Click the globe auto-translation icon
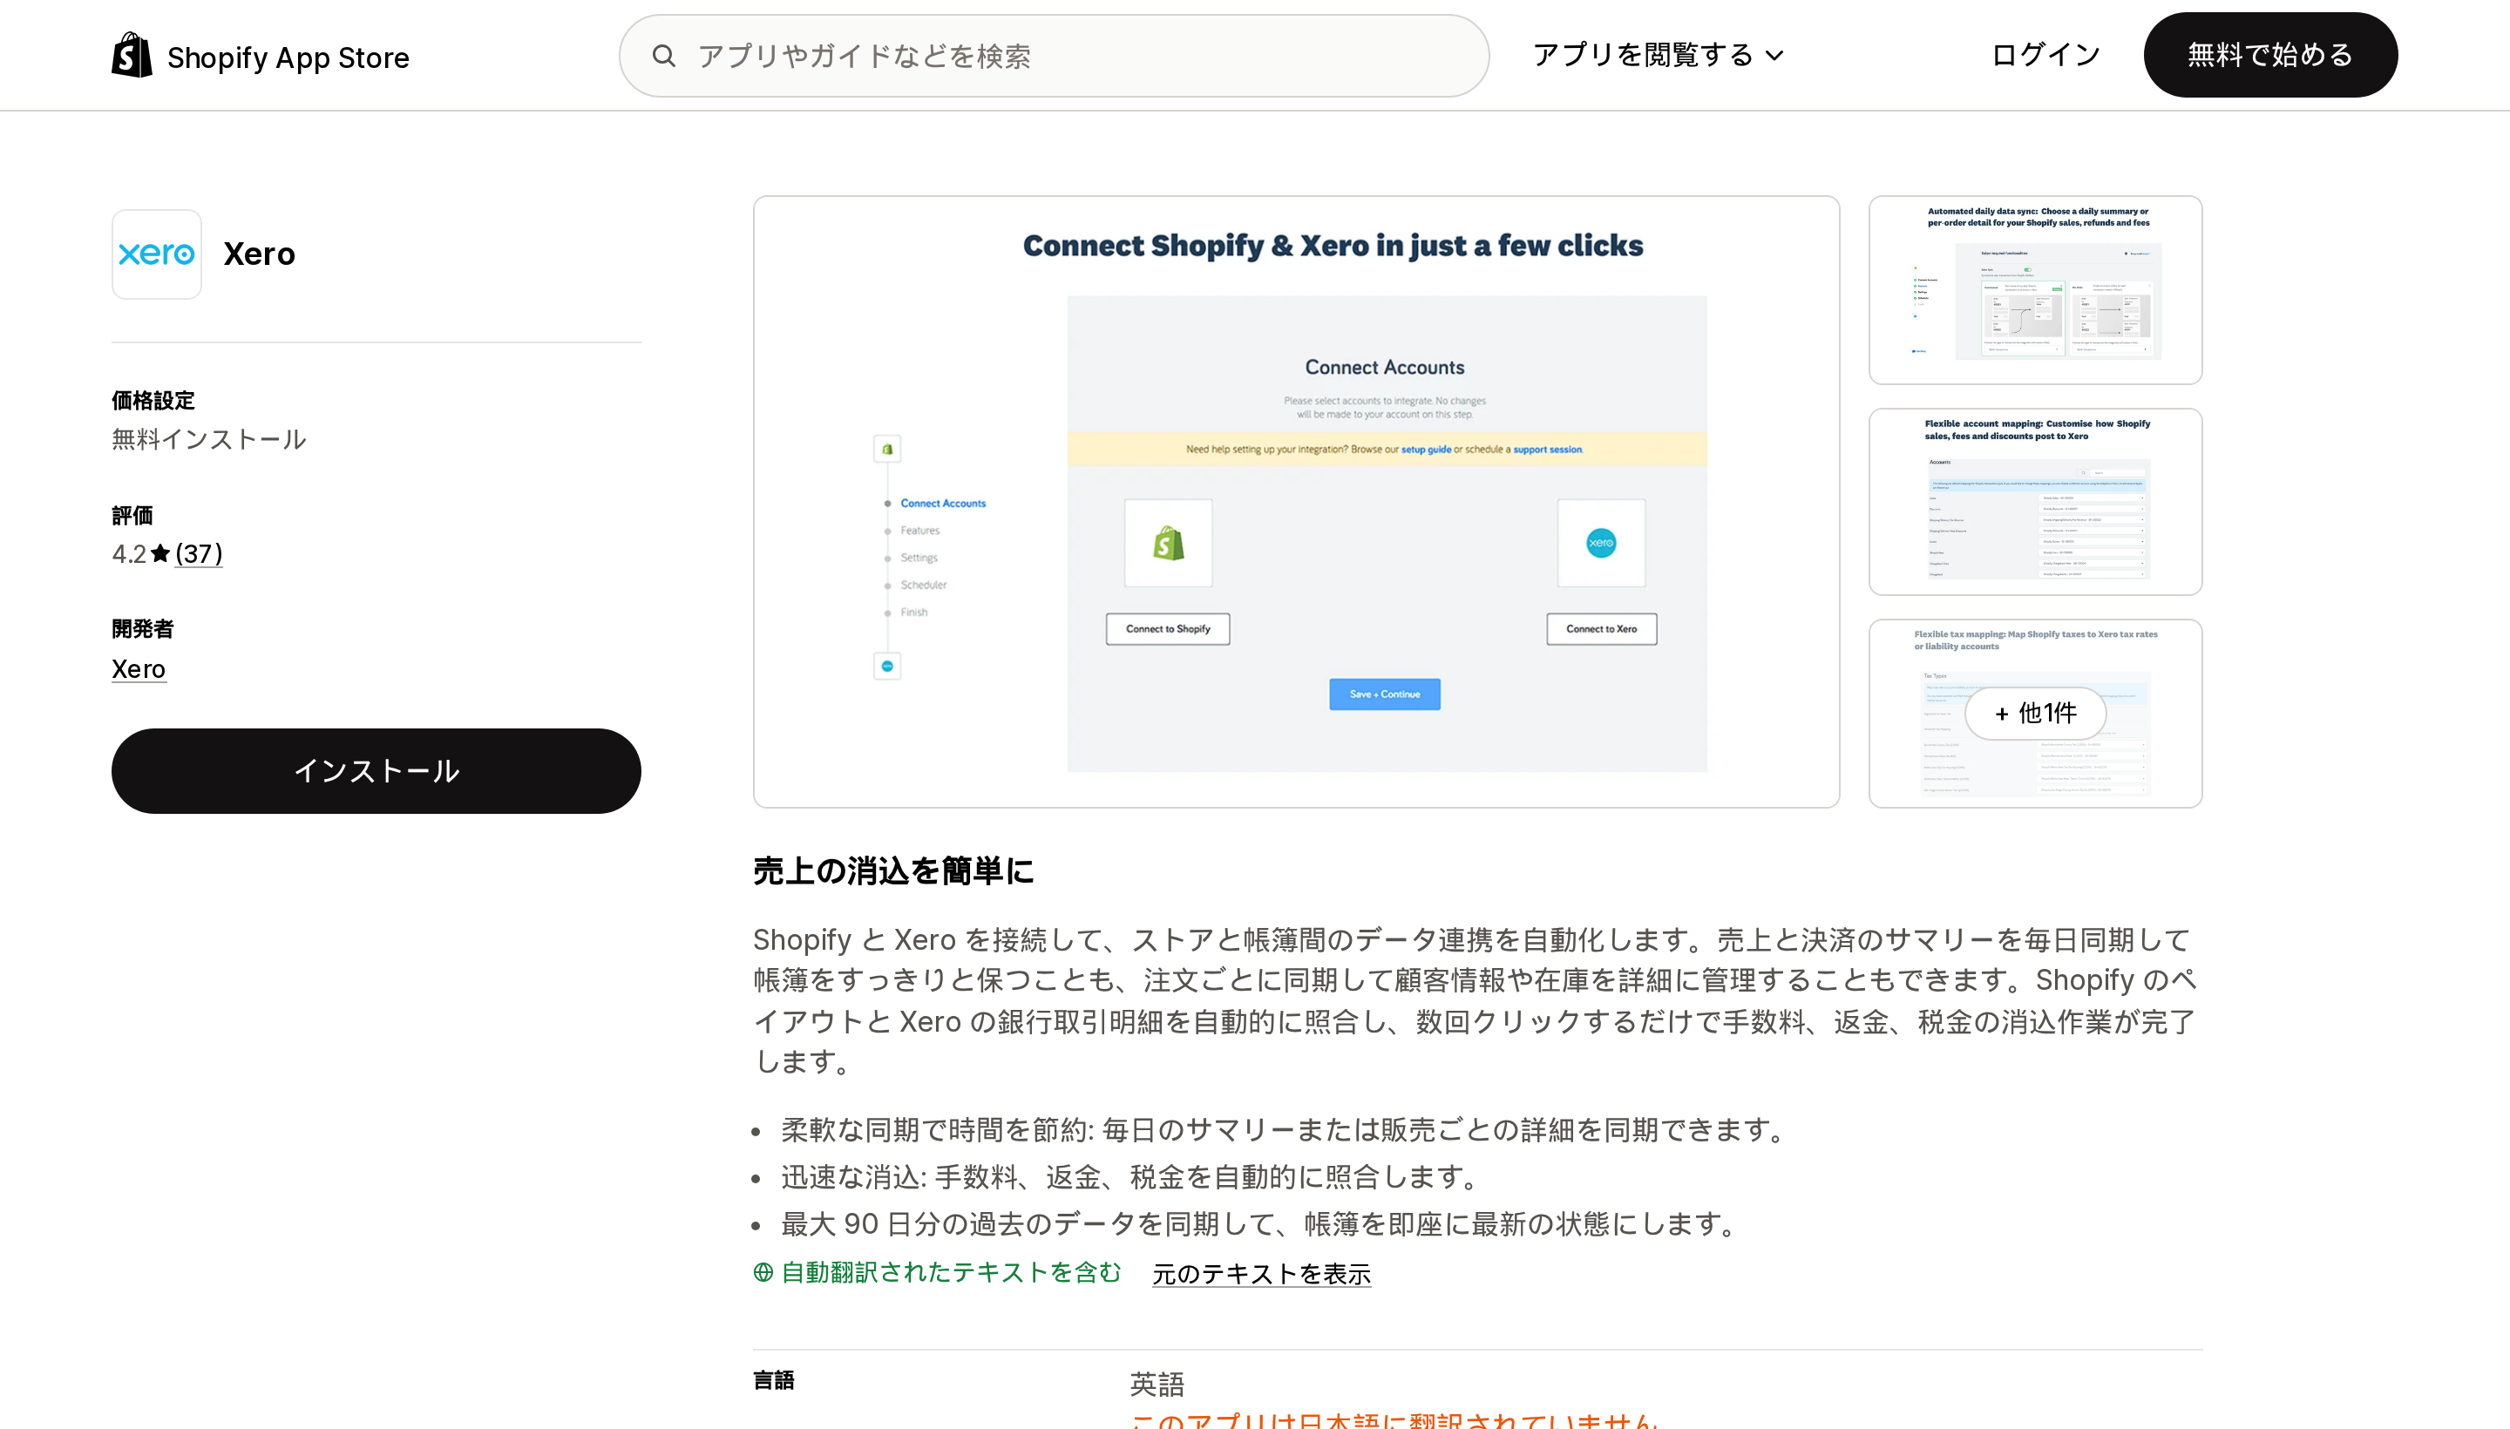The width and height of the screenshot is (2510, 1429). pyautogui.click(x=763, y=1272)
